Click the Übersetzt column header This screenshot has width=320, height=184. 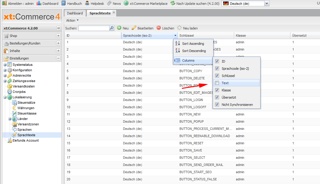tap(305, 35)
